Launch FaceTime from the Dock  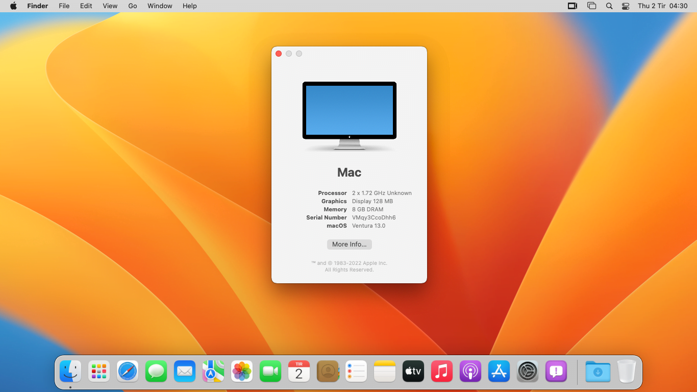(x=270, y=371)
